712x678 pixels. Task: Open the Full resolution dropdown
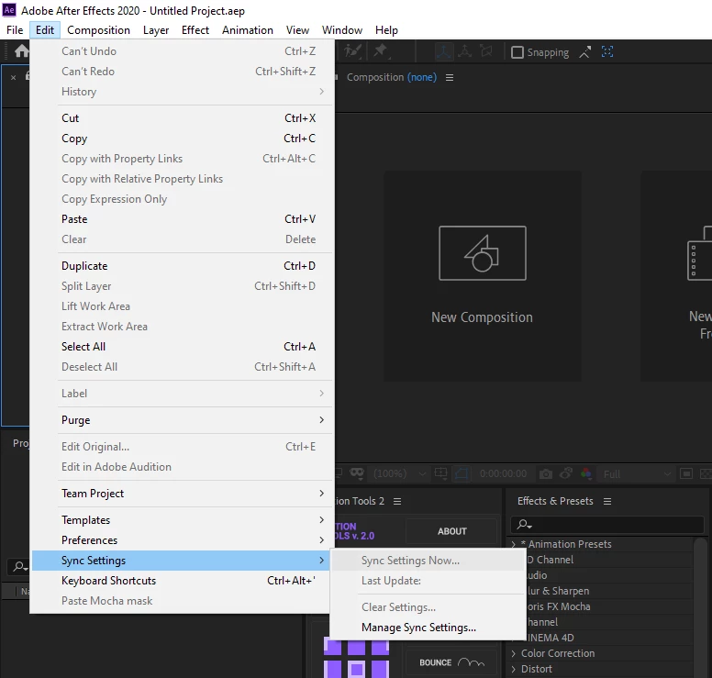point(637,474)
